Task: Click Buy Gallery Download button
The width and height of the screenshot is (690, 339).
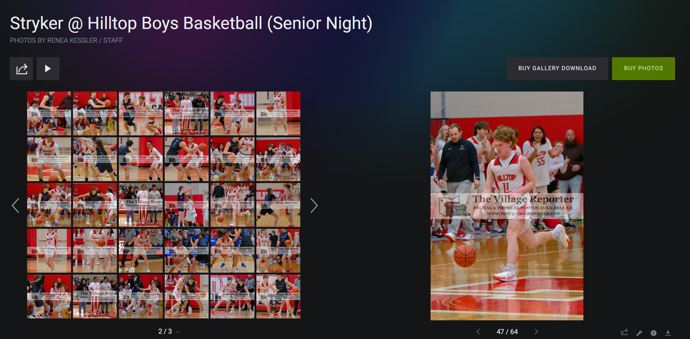Action: point(557,69)
